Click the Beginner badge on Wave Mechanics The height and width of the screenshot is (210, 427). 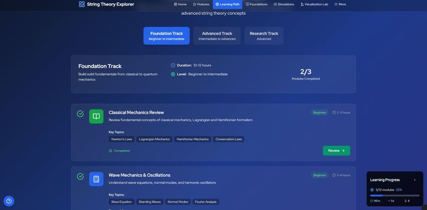pyautogui.click(x=319, y=175)
